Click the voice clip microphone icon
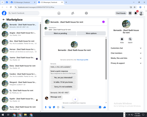The height and width of the screenshot is (117, 147). click(x=46, y=107)
